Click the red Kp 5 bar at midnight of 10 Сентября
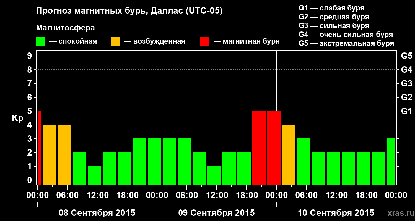Image resolution: width=415 pixels, height=221 pixels. [x=274, y=148]
